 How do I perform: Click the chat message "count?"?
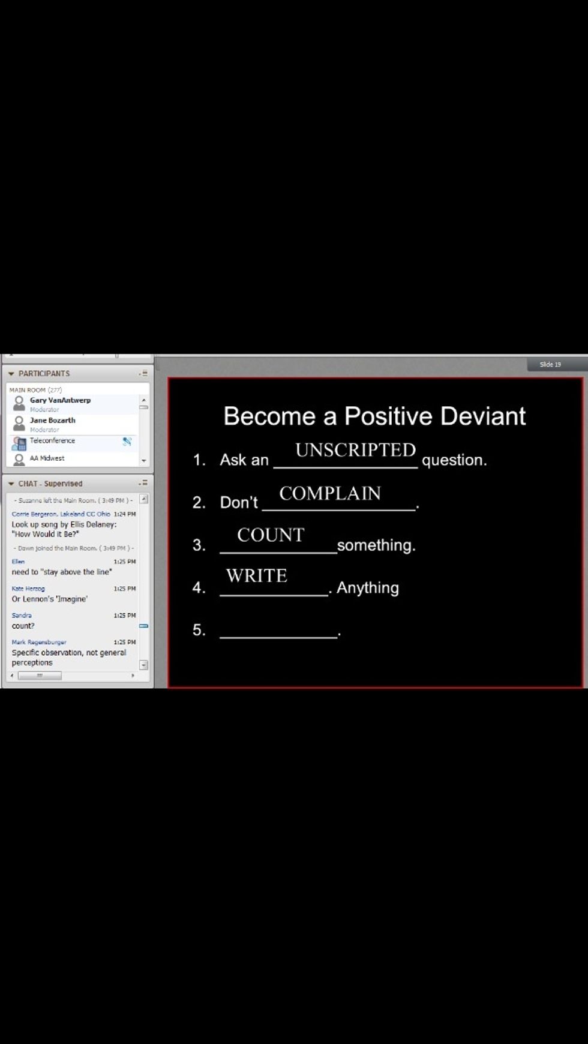[23, 626]
